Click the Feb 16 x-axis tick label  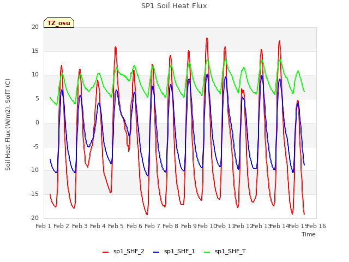tap(316, 226)
